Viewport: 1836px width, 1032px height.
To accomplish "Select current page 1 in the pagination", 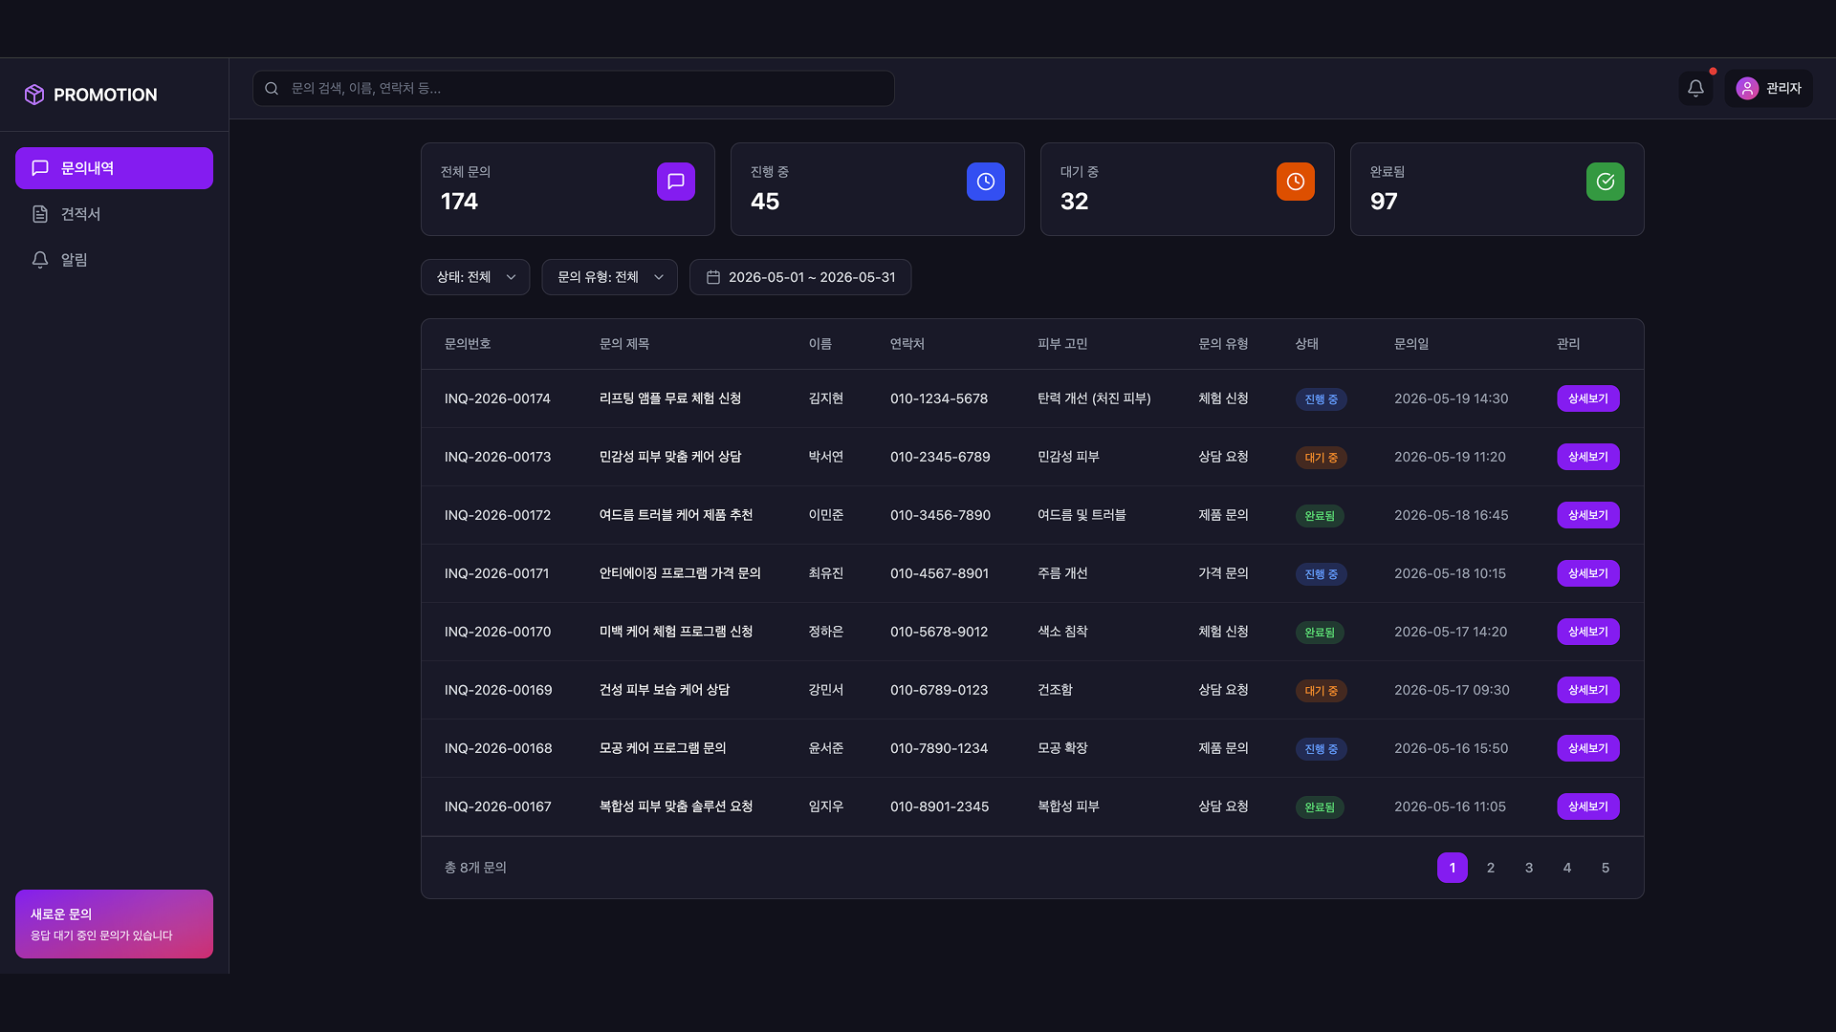I will click(x=1453, y=868).
